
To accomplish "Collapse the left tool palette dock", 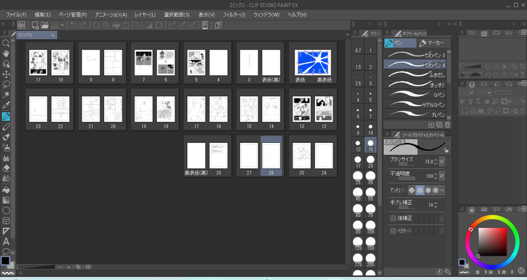I will (x=3, y=24).
